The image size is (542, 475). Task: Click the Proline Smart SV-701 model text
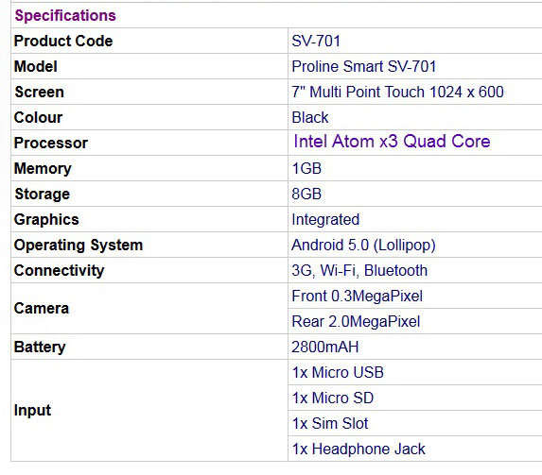point(364,66)
